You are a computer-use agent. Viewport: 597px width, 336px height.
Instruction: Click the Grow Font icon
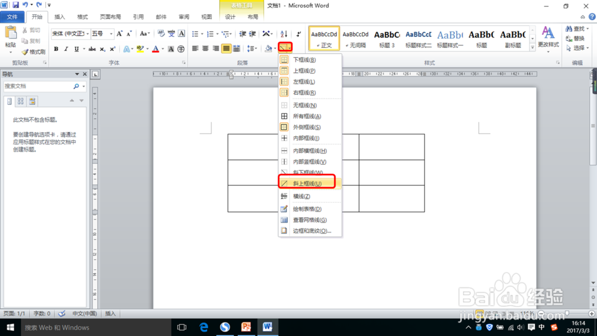click(x=119, y=33)
